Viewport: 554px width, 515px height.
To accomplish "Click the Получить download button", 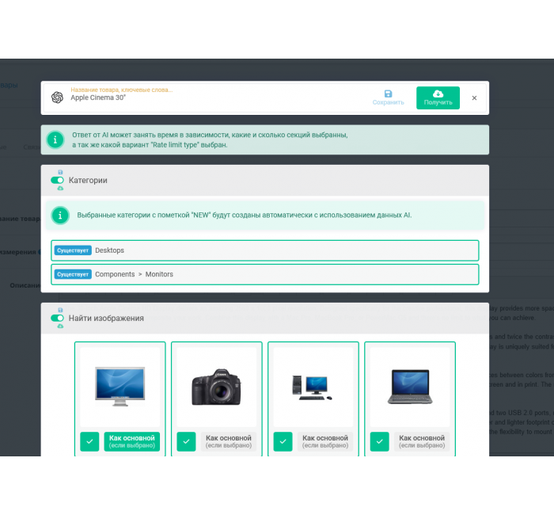I will click(x=438, y=97).
